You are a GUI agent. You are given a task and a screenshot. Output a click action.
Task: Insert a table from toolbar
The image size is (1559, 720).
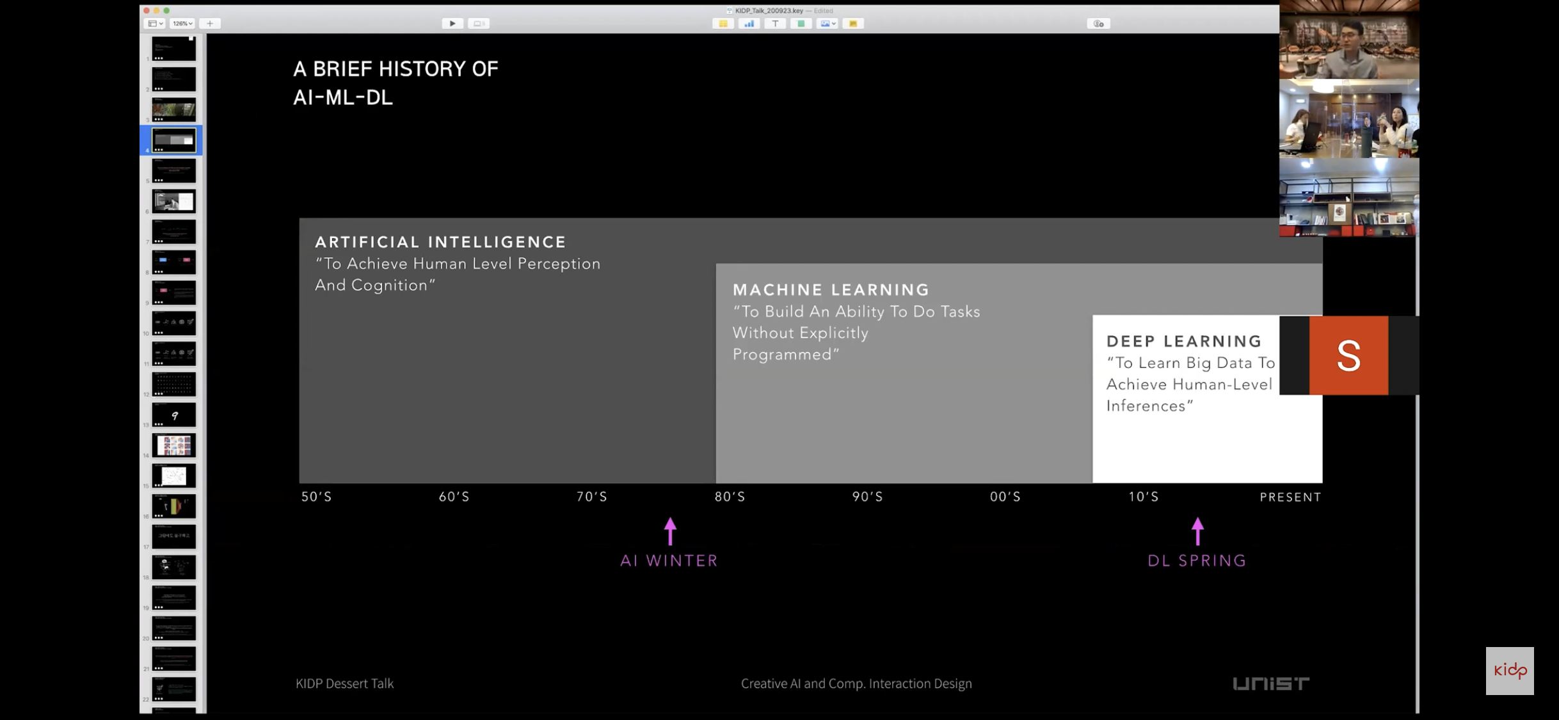(723, 24)
